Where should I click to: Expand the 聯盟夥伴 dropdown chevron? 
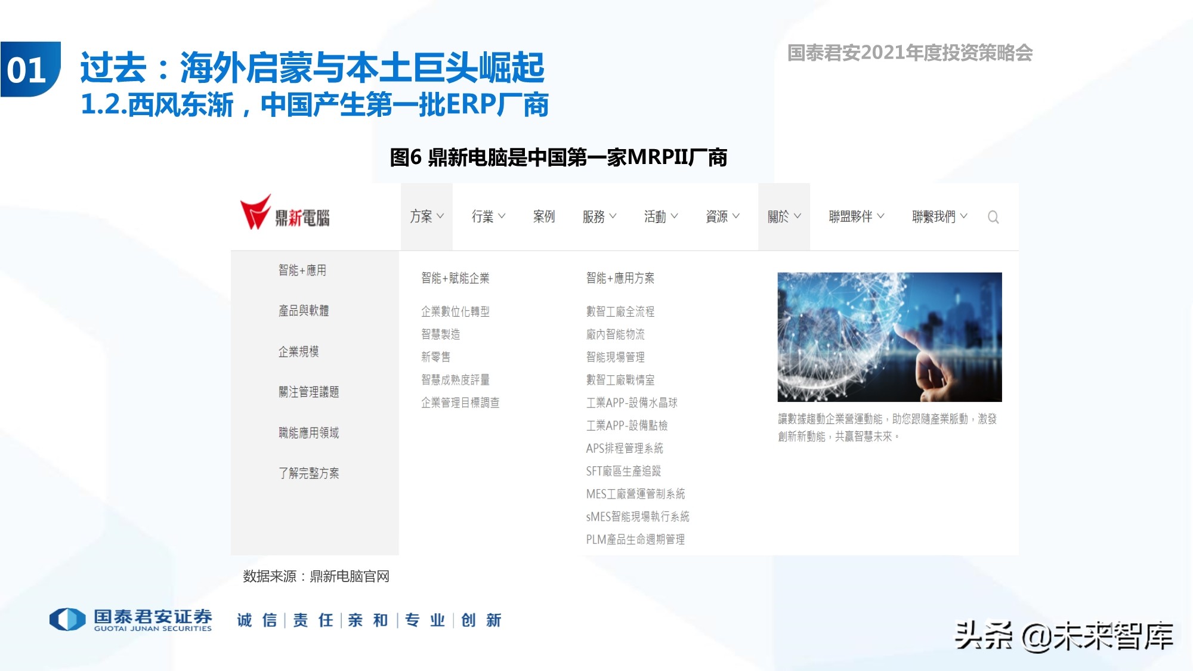pos(880,217)
